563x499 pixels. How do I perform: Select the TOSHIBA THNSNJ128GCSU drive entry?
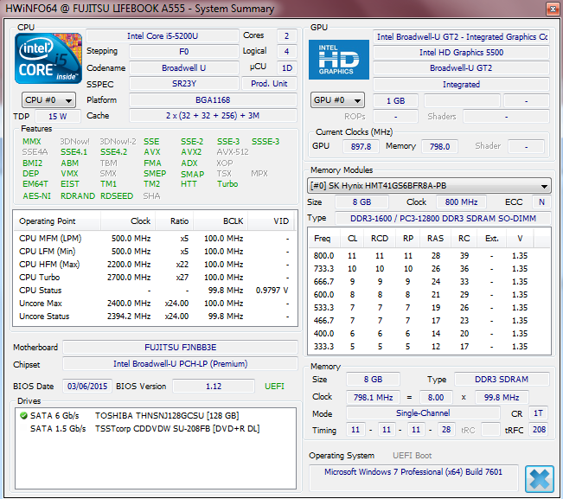tap(155, 416)
